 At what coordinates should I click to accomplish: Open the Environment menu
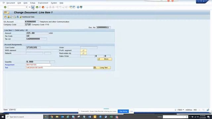pos(43,3)
